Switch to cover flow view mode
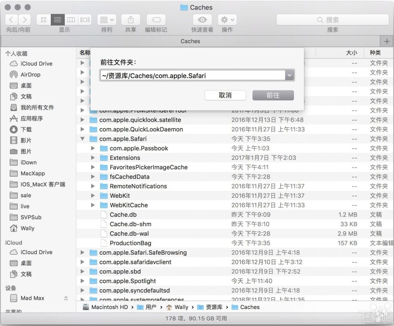 coord(84,20)
